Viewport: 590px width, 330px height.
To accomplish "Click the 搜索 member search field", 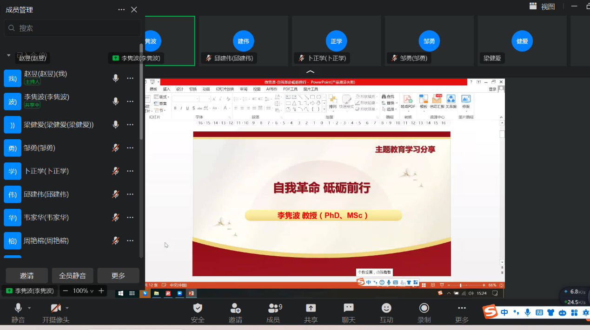I will pos(73,28).
